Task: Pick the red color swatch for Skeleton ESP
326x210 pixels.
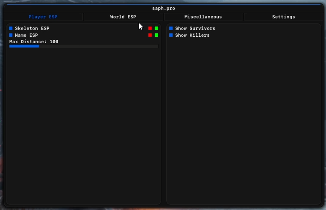Action: [x=150, y=28]
